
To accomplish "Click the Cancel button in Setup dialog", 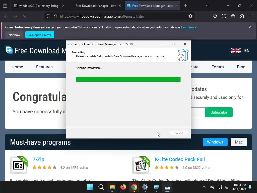I will (x=178, y=133).
